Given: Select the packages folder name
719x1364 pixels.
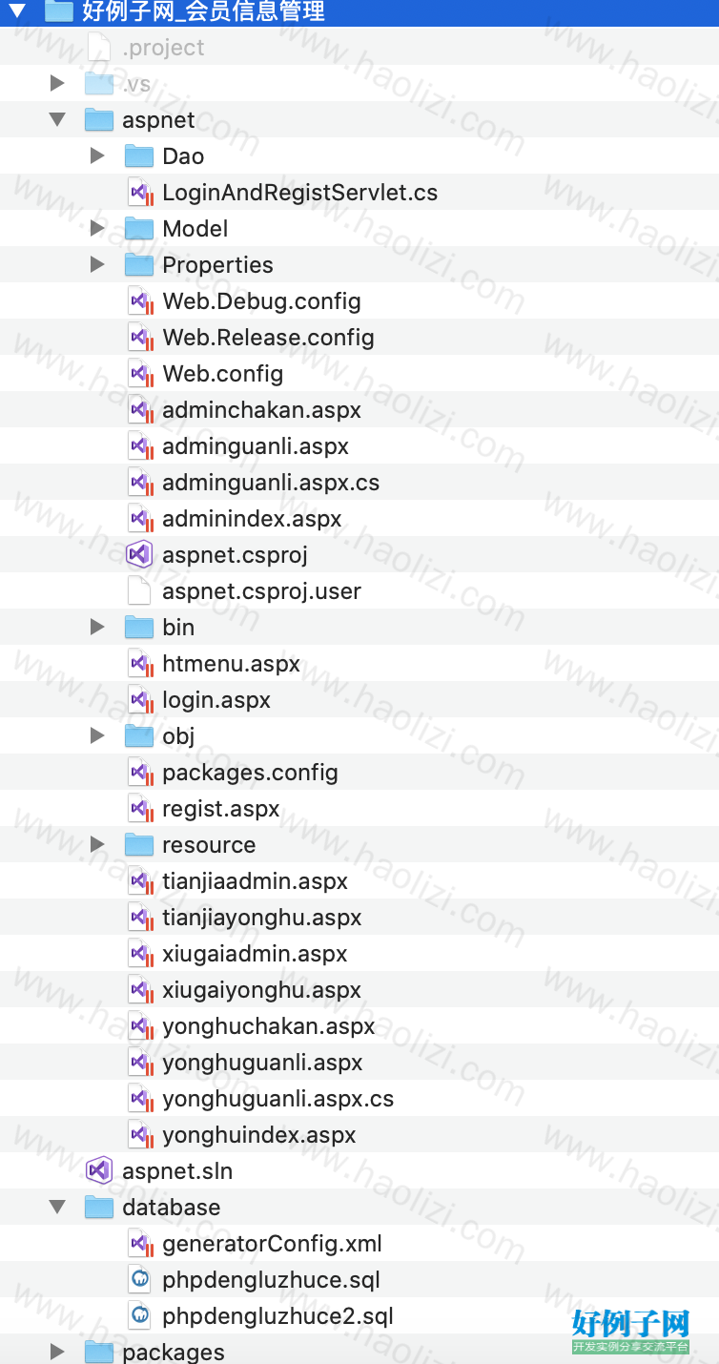Looking at the screenshot, I should (x=174, y=1353).
